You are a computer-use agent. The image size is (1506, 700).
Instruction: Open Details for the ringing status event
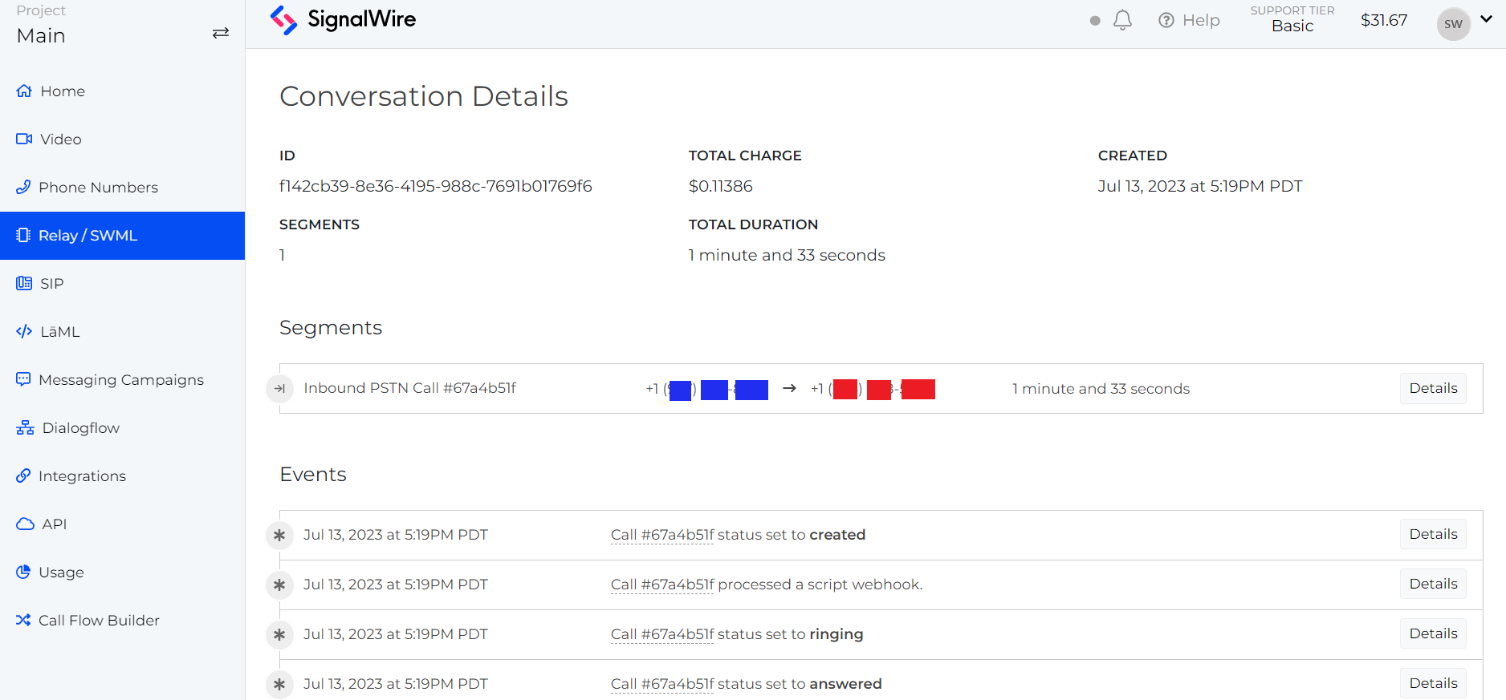pos(1433,634)
